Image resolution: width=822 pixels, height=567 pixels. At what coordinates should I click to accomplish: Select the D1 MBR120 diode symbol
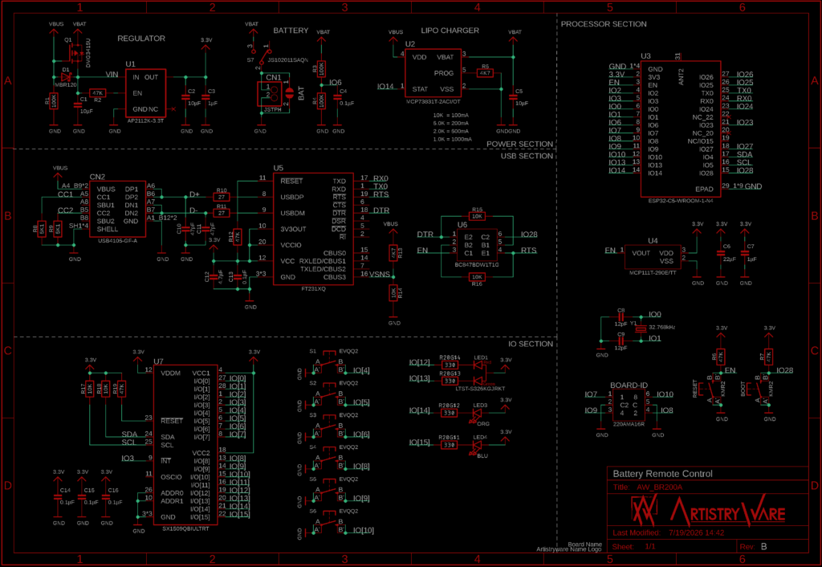coord(66,76)
